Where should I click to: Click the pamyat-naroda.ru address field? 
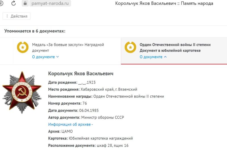[x=50, y=3]
